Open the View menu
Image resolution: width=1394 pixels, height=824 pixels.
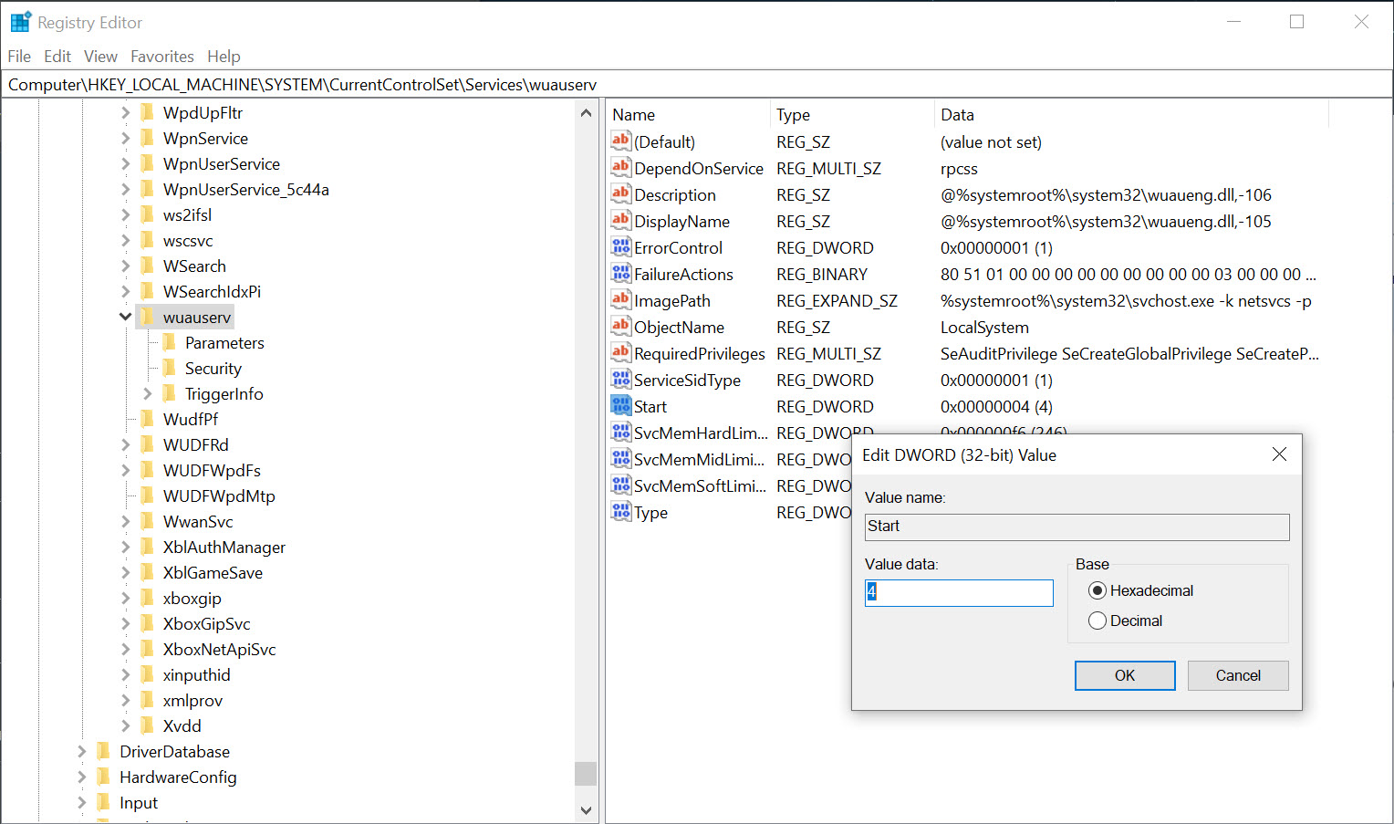pyautogui.click(x=100, y=56)
